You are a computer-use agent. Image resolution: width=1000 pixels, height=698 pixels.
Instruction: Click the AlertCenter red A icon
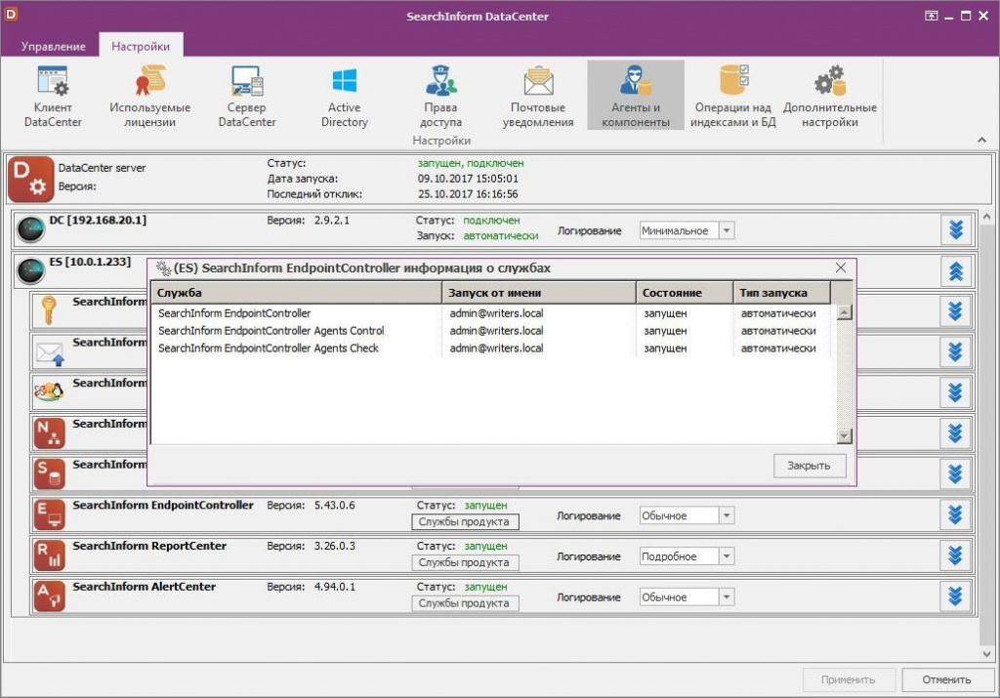point(49,596)
